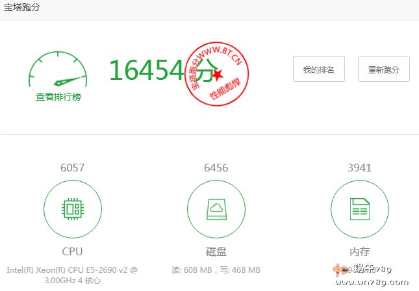Click the red 性能彪悍 stamp seal
The height and width of the screenshot is (291, 419).
pos(216,71)
